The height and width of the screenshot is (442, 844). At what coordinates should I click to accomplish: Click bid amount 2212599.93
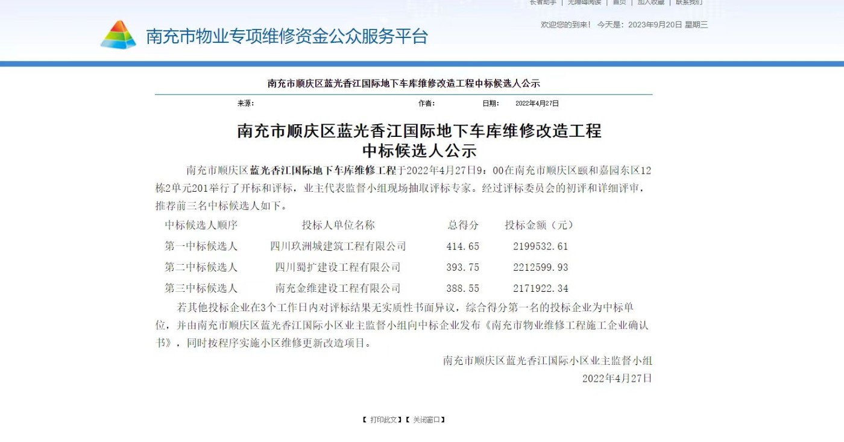541,267
